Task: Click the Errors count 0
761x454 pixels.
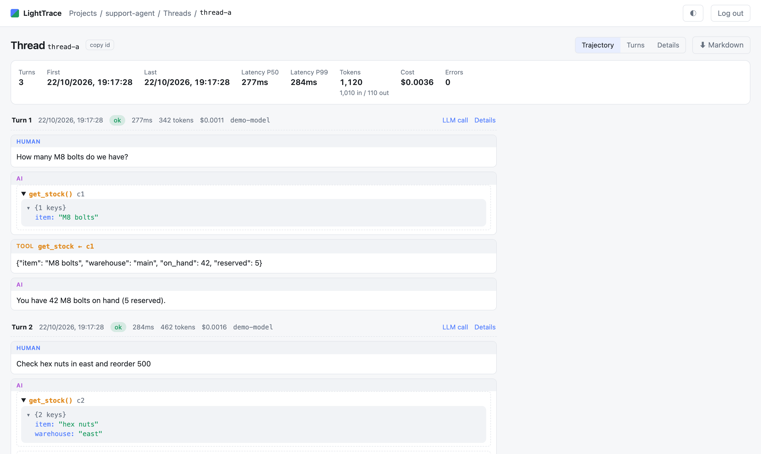Action: [x=448, y=82]
